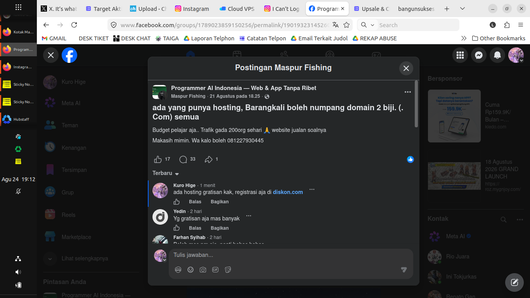Viewport: 530px width, 298px height.
Task: Toggle the volume speaker icon in the dock
Action: coord(18,272)
